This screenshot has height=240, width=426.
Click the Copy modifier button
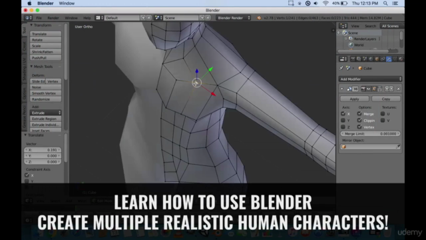pos(386,99)
